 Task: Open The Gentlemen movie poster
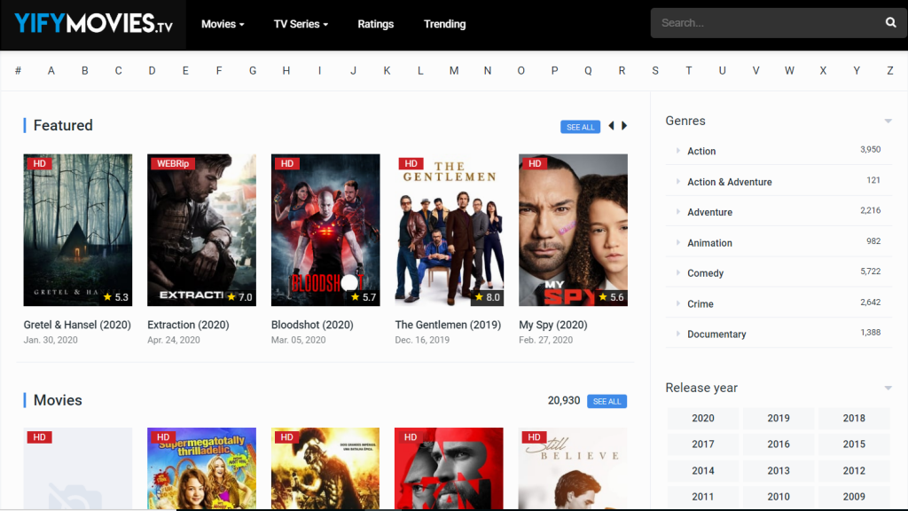tap(450, 230)
